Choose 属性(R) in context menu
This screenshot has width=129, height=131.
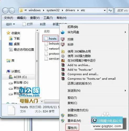pyautogui.click(x=72, y=128)
